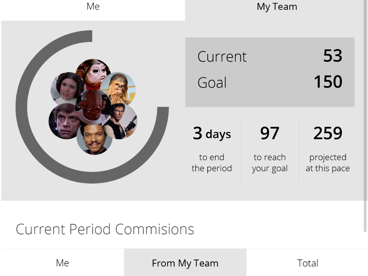Open the My Team tab
Screen dimensions: 368x276
click(x=277, y=7)
